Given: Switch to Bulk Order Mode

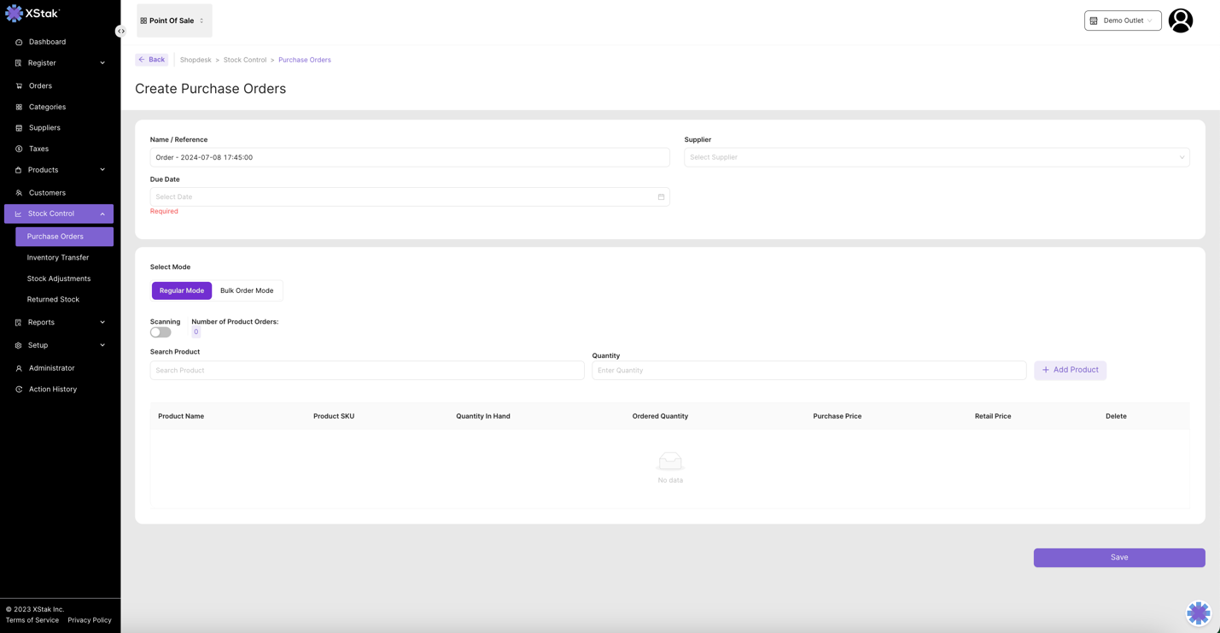Looking at the screenshot, I should click(247, 290).
